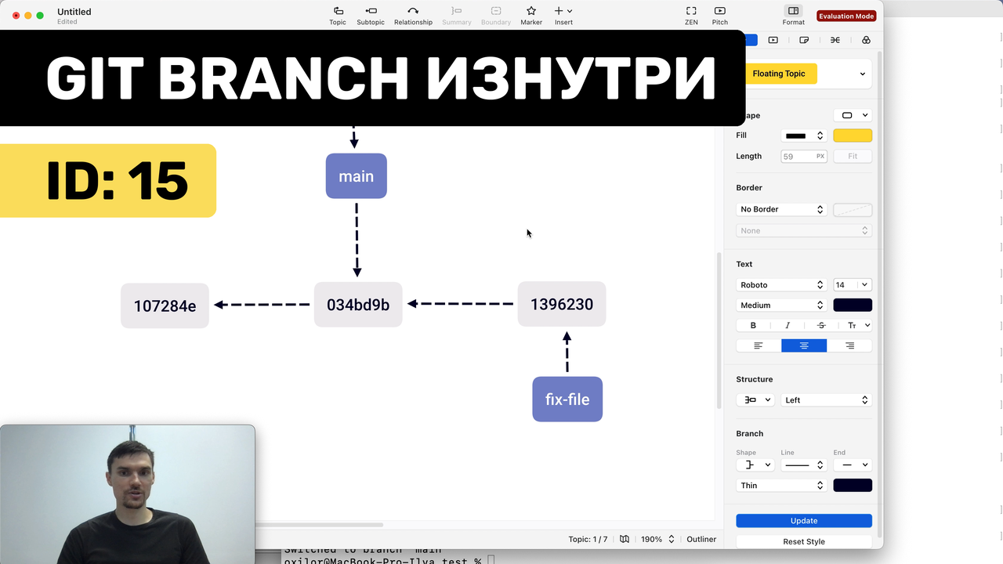The height and width of the screenshot is (564, 1003).
Task: Open the Structure layout icon dropdown
Action: point(755,400)
